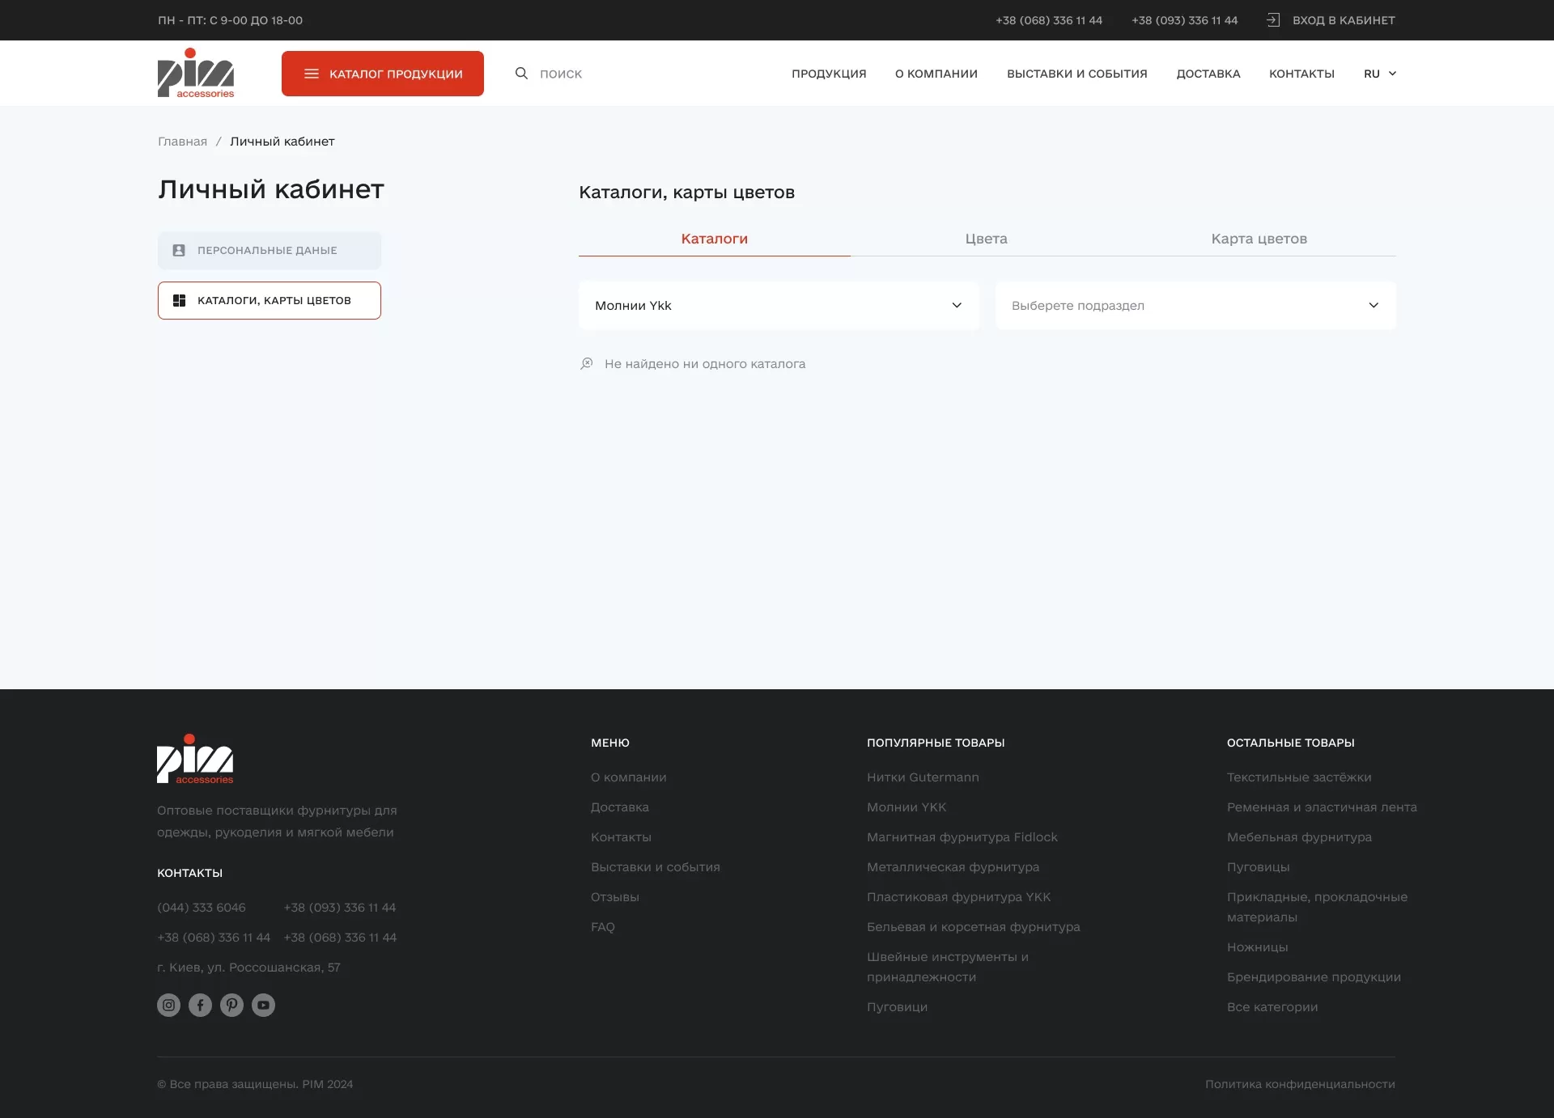Click the Pinterest icon in the footer
The width and height of the screenshot is (1554, 1118).
pos(231,1005)
